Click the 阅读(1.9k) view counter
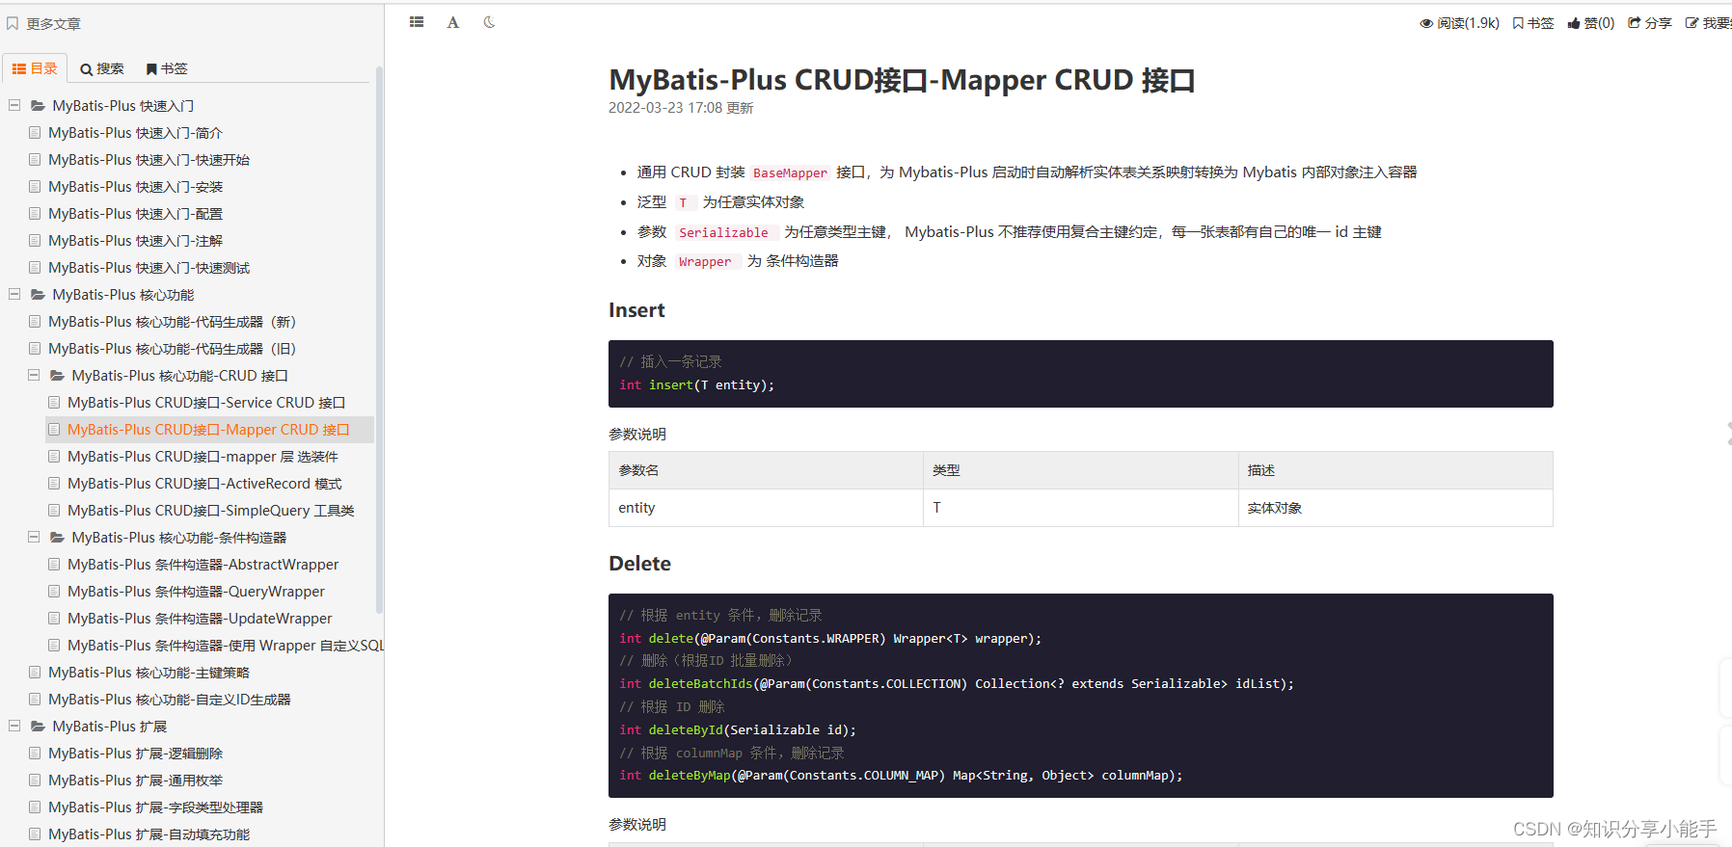Image resolution: width=1732 pixels, height=847 pixels. tap(1459, 23)
